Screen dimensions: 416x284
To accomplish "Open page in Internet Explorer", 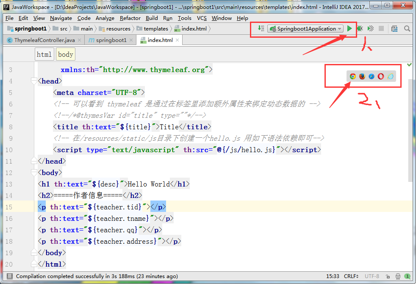I will (390, 76).
